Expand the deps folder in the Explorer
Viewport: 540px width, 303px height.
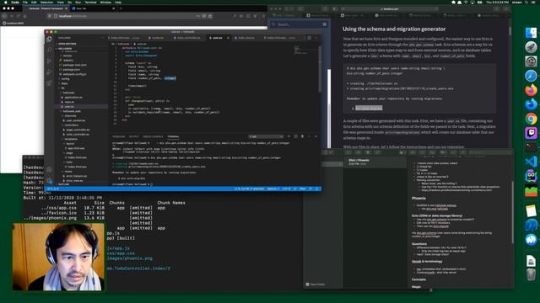pos(64,83)
